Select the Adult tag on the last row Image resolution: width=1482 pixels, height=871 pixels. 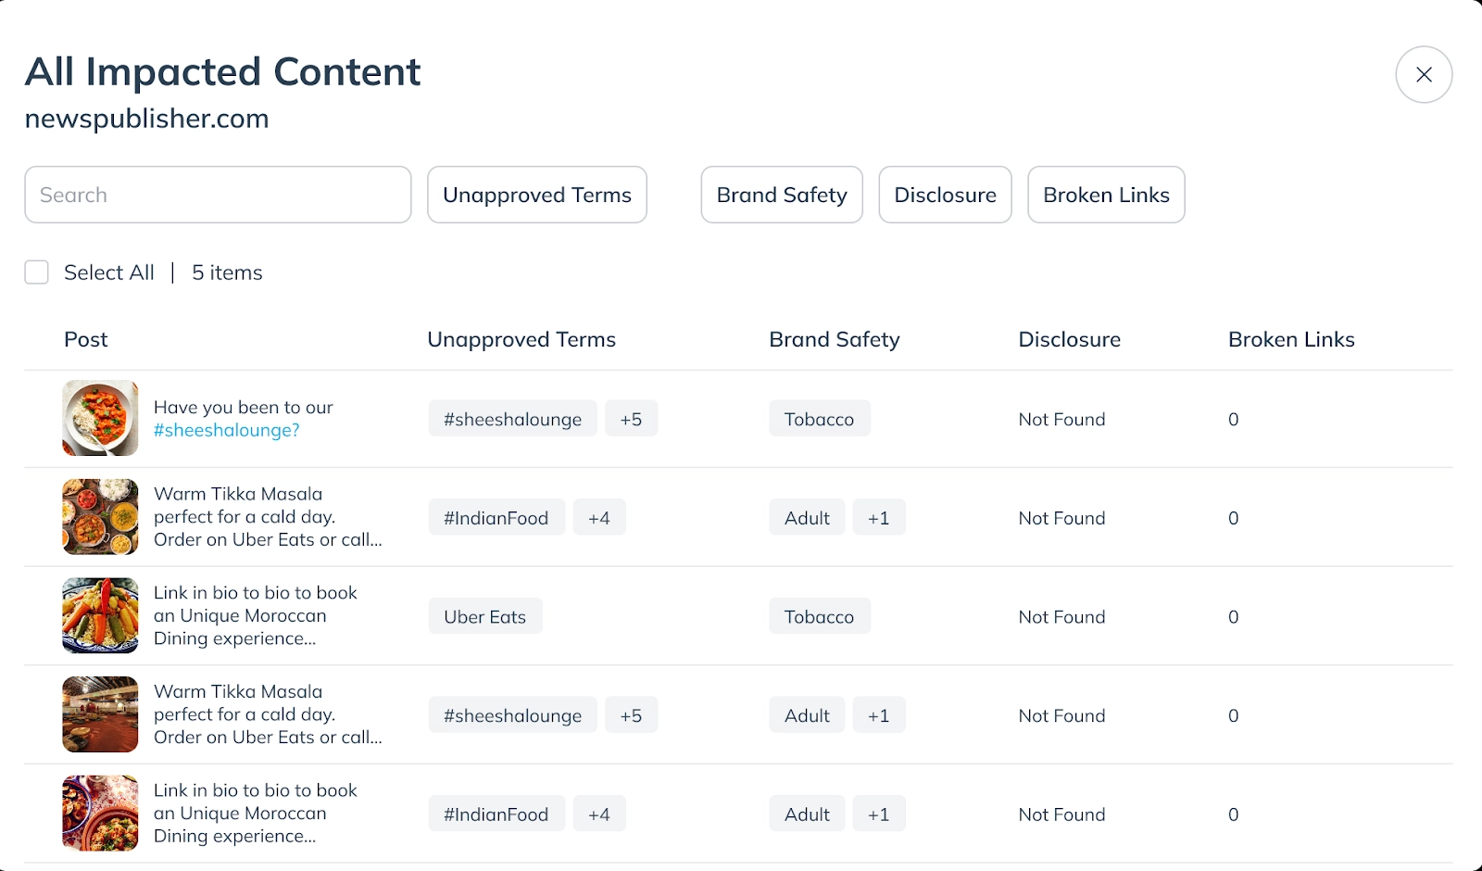pyautogui.click(x=806, y=813)
